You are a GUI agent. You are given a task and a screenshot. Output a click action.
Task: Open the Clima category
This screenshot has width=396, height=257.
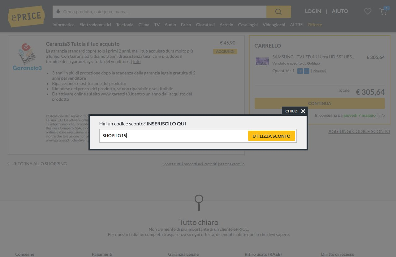pyautogui.click(x=144, y=25)
